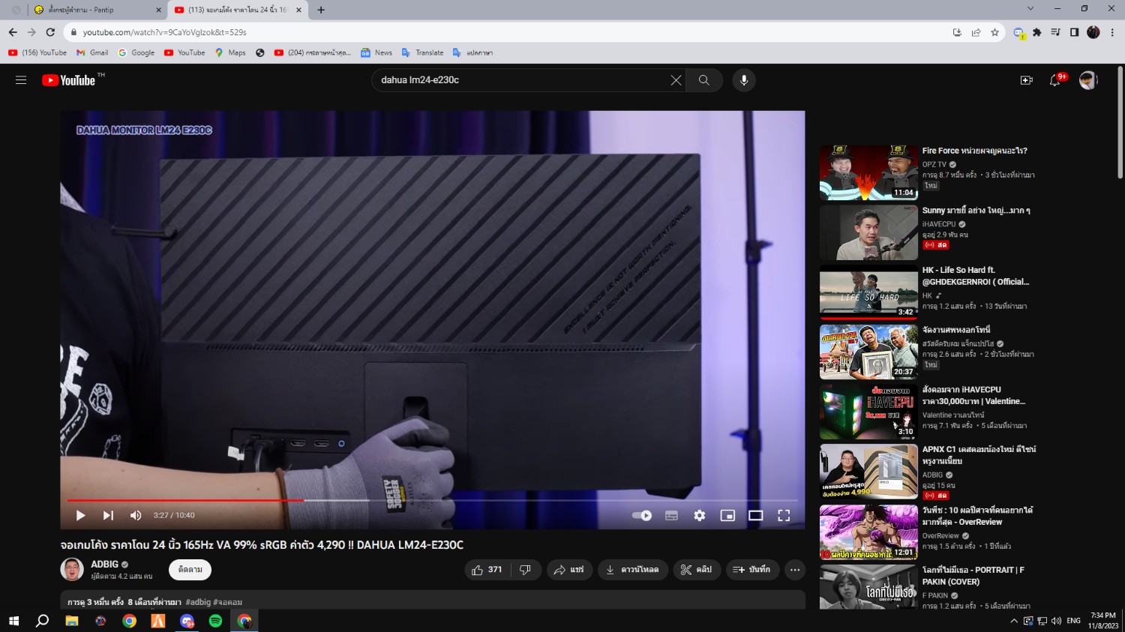Open a new browser tab
The height and width of the screenshot is (632, 1125).
coord(321,10)
